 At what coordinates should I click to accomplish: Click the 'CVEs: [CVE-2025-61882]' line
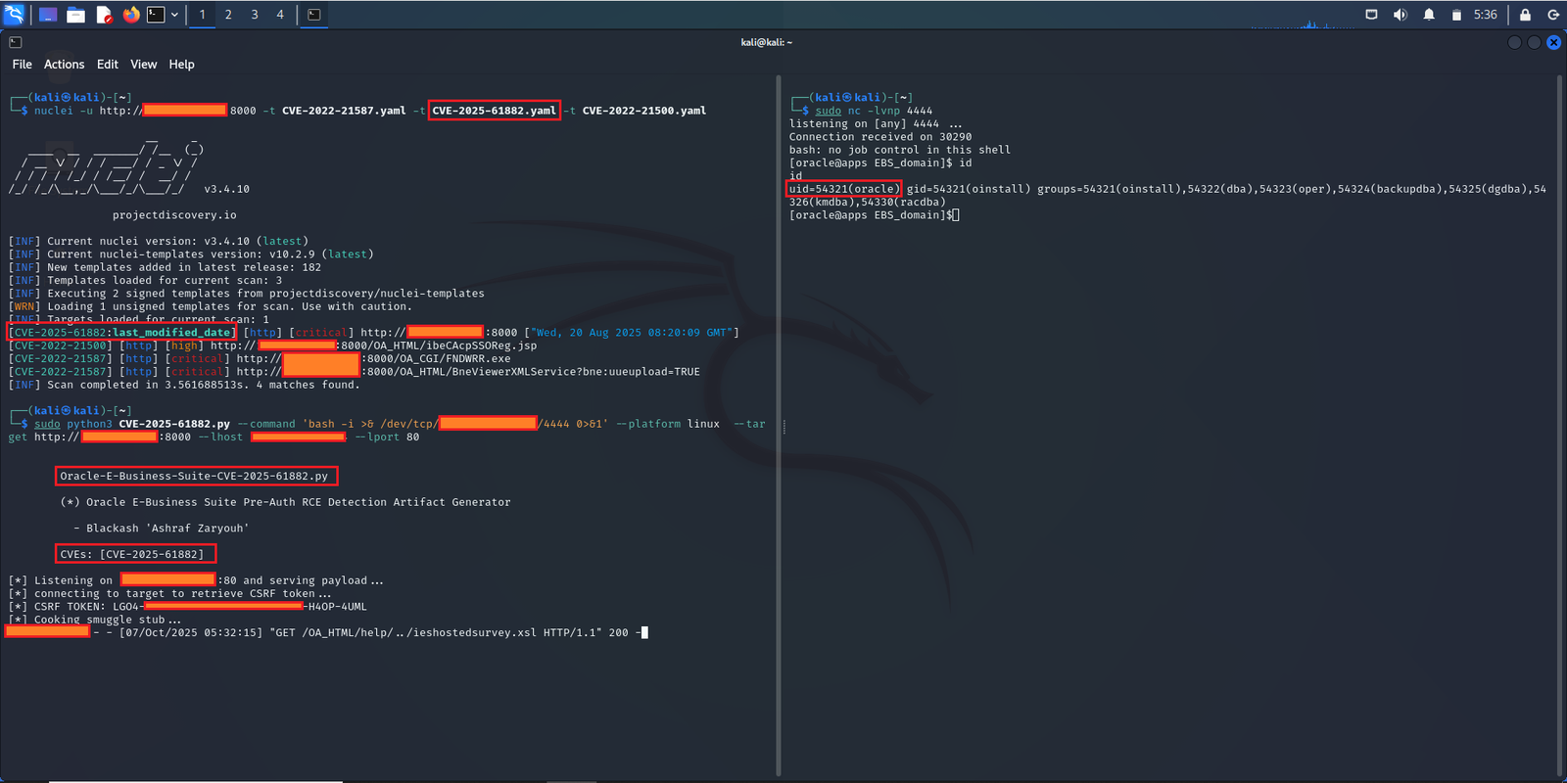click(132, 554)
